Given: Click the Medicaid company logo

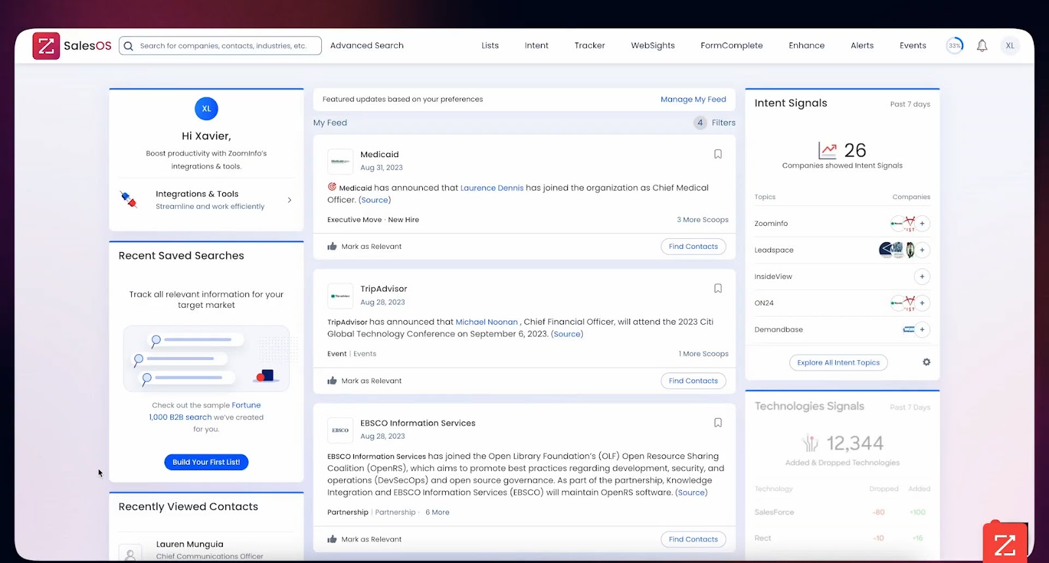Looking at the screenshot, I should tap(340, 161).
